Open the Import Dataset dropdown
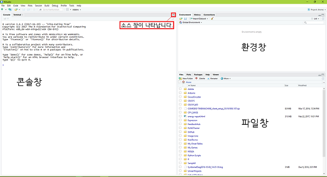This screenshot has width=327, height=177. click(x=198, y=19)
